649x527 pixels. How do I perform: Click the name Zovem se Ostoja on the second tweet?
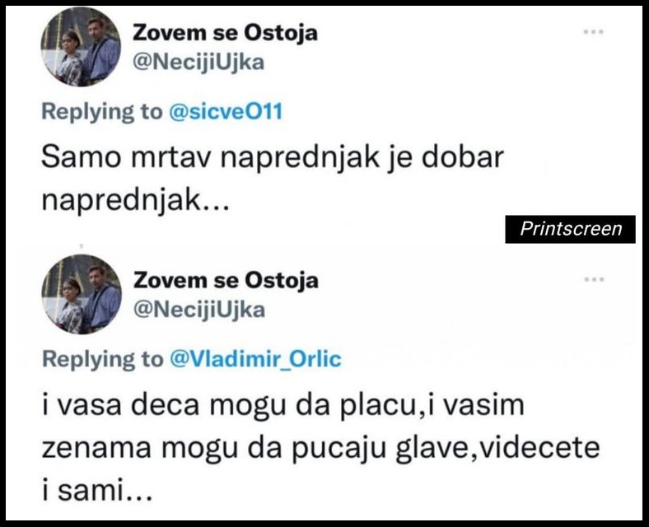tap(225, 280)
